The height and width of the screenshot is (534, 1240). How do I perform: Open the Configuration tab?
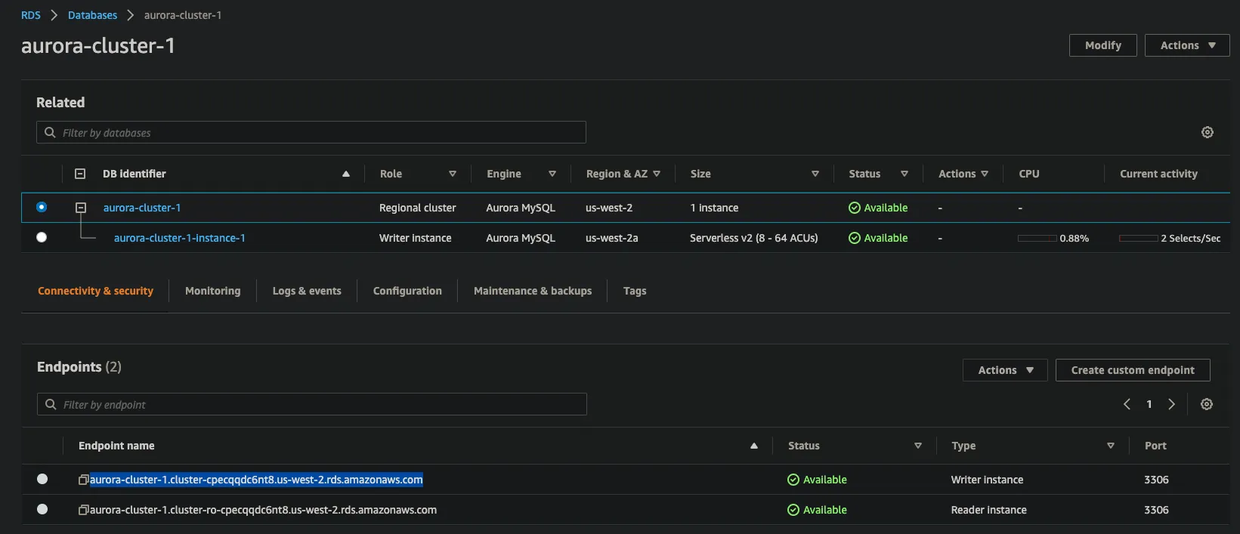[x=407, y=291]
